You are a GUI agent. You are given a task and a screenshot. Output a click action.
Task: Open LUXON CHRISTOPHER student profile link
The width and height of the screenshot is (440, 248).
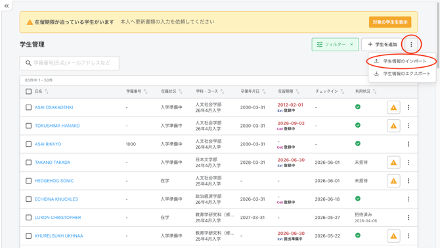coord(58,218)
